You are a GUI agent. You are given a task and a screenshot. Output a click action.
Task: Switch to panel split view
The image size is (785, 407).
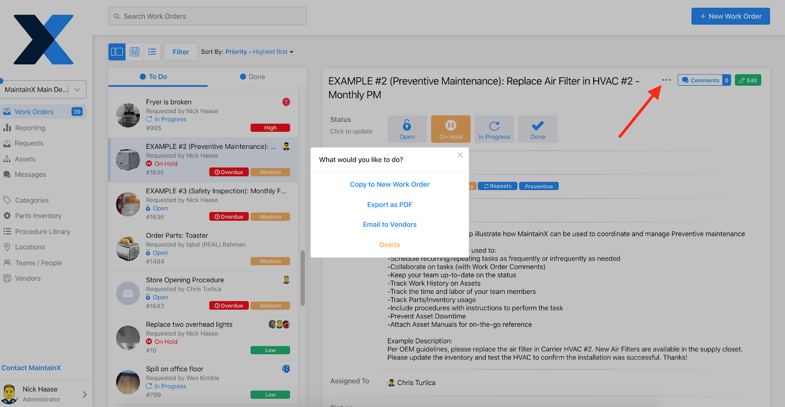(x=117, y=52)
